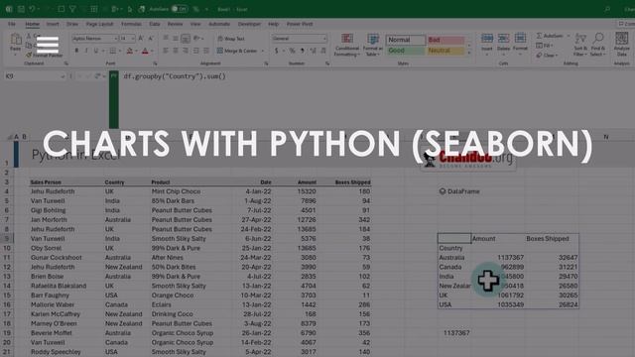Apply Bold formatting
Viewport: 635px width, 357px height.
click(x=76, y=51)
